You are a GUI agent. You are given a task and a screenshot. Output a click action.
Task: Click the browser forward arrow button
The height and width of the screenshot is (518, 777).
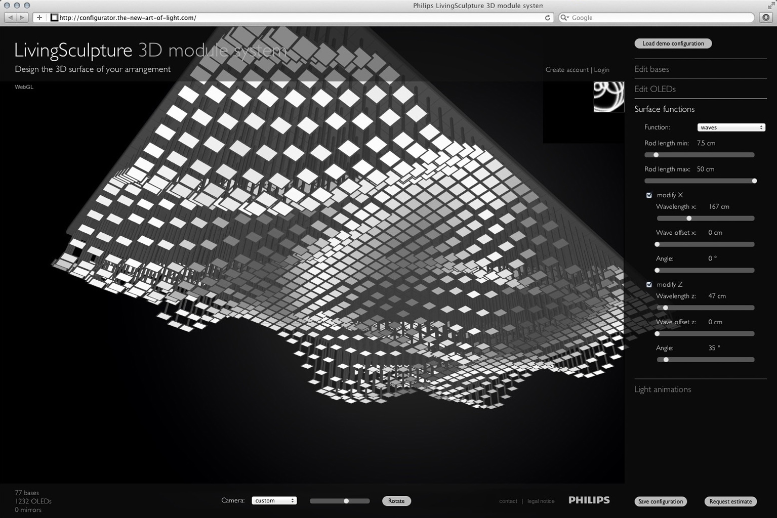(22, 18)
